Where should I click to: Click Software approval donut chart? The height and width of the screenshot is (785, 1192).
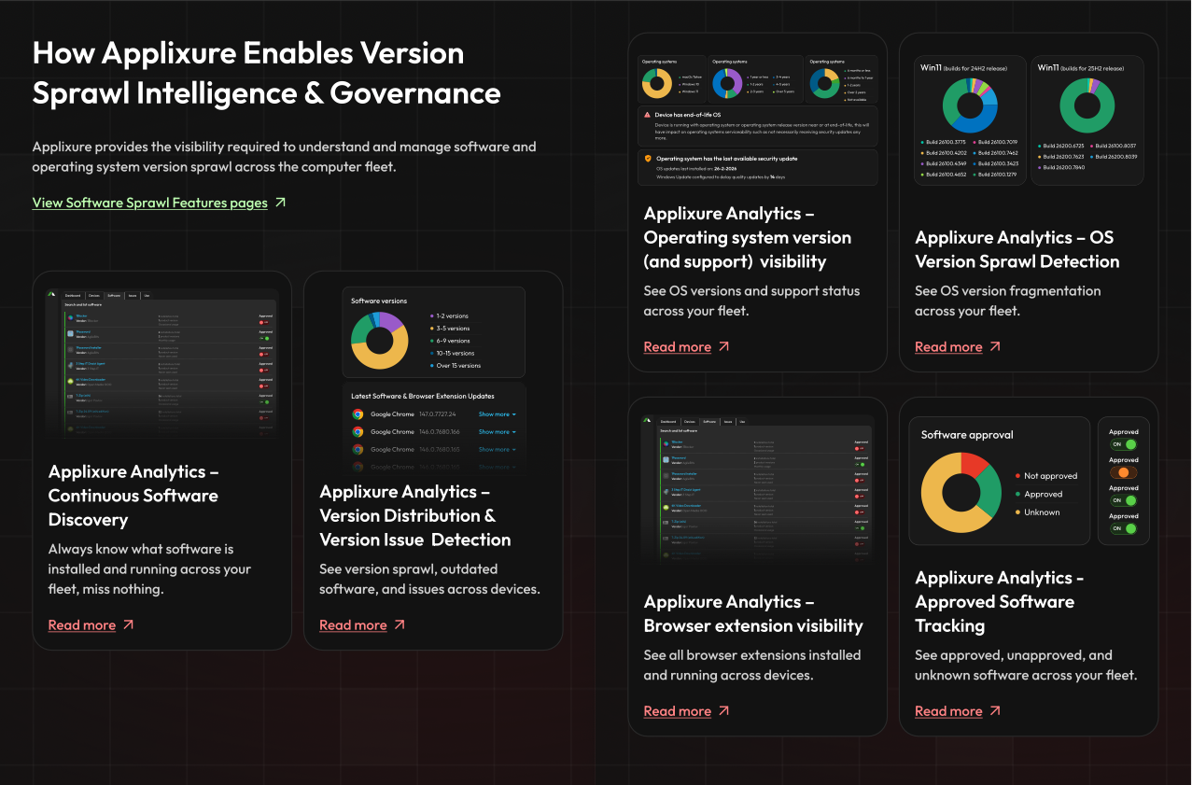[x=961, y=491]
